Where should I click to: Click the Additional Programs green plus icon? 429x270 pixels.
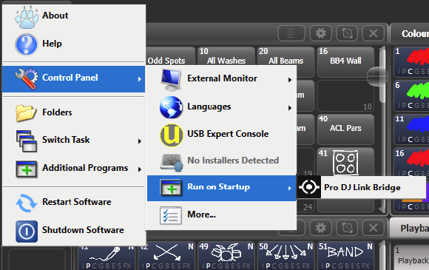pyautogui.click(x=27, y=169)
